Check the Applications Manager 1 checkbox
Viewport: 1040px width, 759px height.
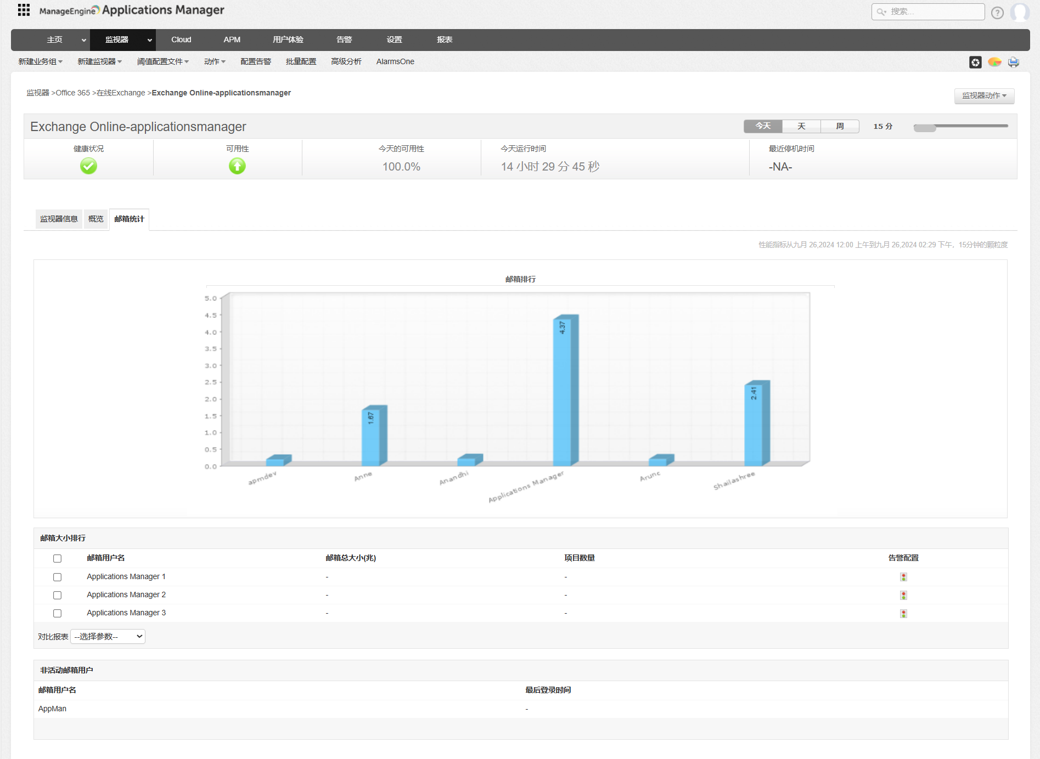pos(57,577)
